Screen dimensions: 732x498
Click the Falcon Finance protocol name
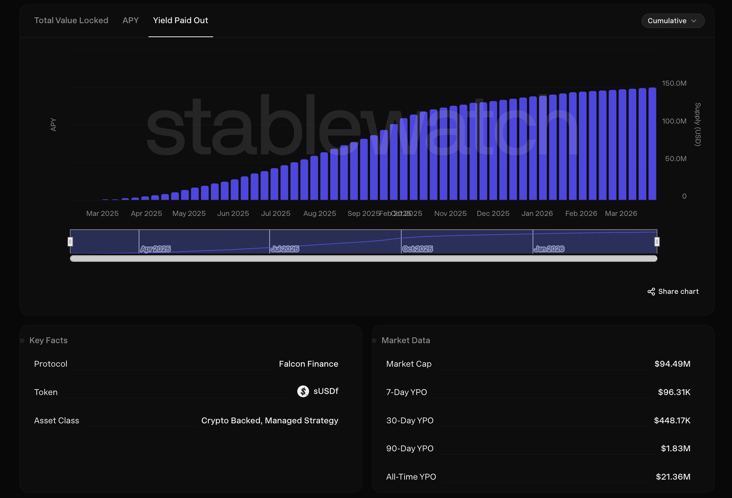coord(308,364)
